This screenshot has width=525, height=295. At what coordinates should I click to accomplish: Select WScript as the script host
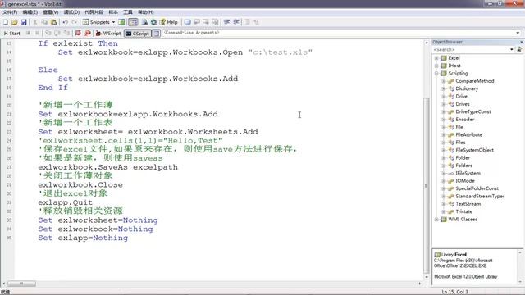pyautogui.click(x=108, y=33)
